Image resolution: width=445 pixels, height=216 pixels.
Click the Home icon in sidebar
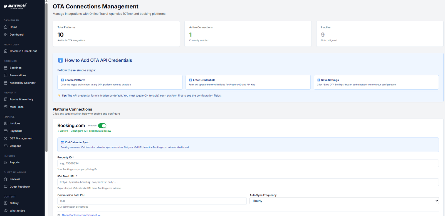point(6,27)
